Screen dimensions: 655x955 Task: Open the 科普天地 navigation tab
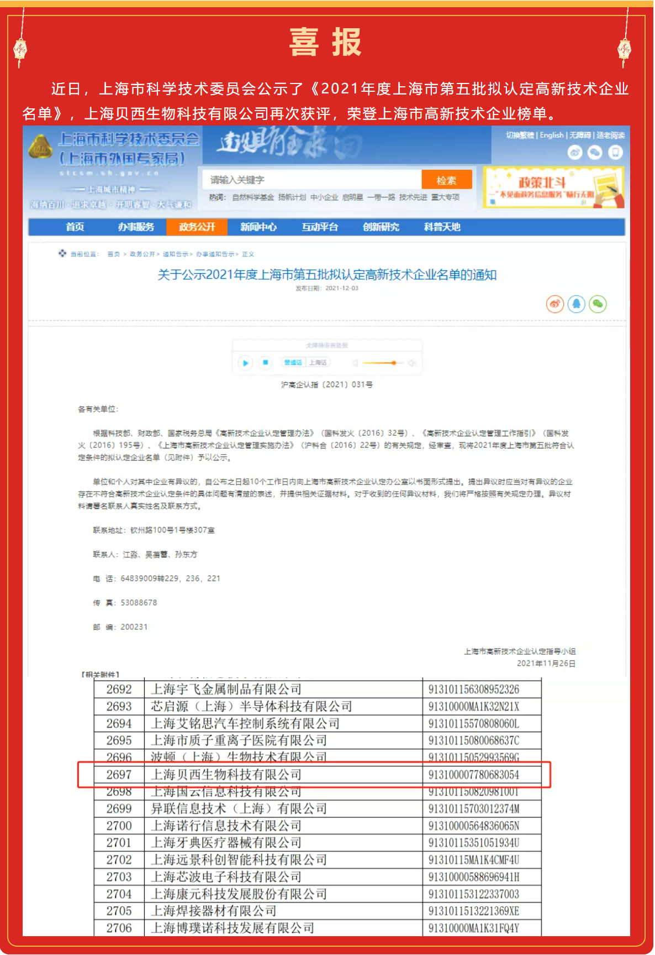pyautogui.click(x=442, y=227)
